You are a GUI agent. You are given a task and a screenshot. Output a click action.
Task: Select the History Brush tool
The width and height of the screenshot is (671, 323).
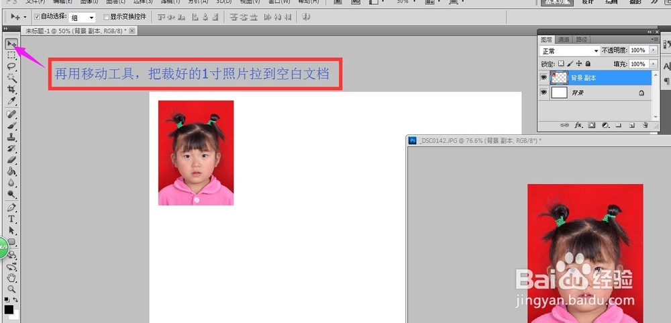coord(11,148)
